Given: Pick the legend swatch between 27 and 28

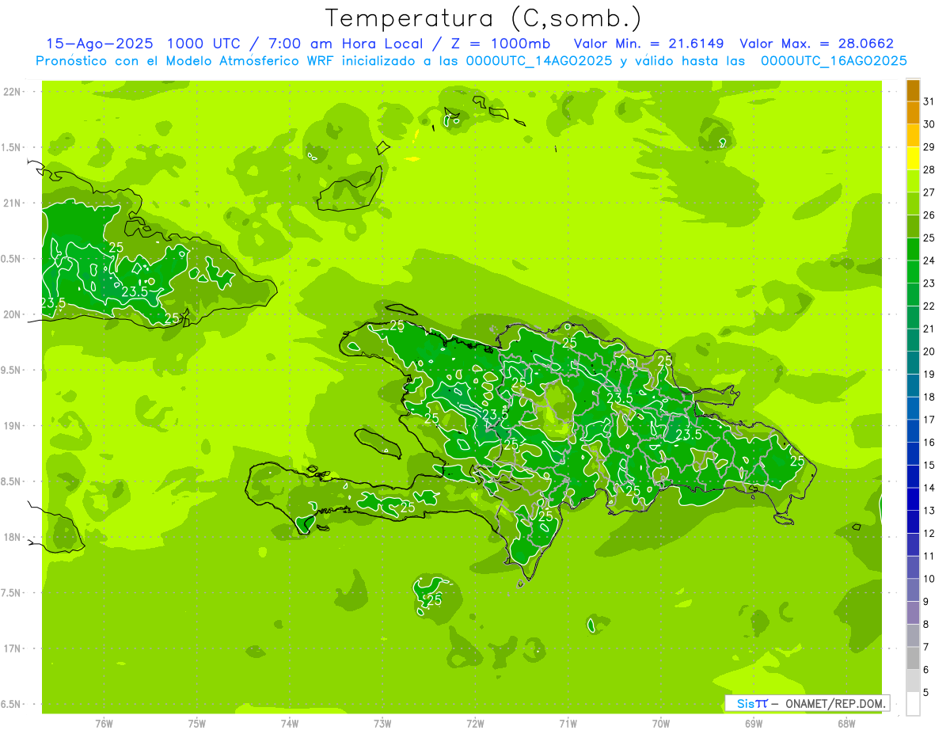Looking at the screenshot, I should [913, 181].
